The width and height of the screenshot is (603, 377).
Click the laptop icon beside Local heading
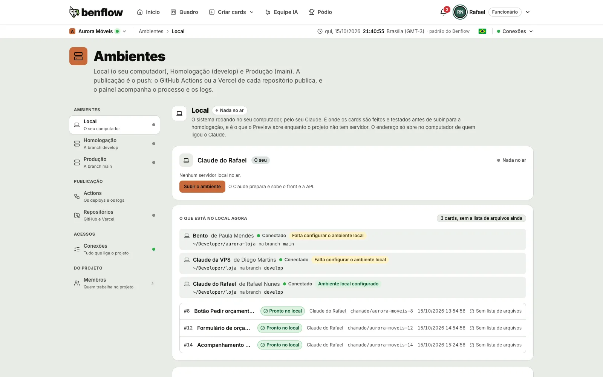coord(179,113)
